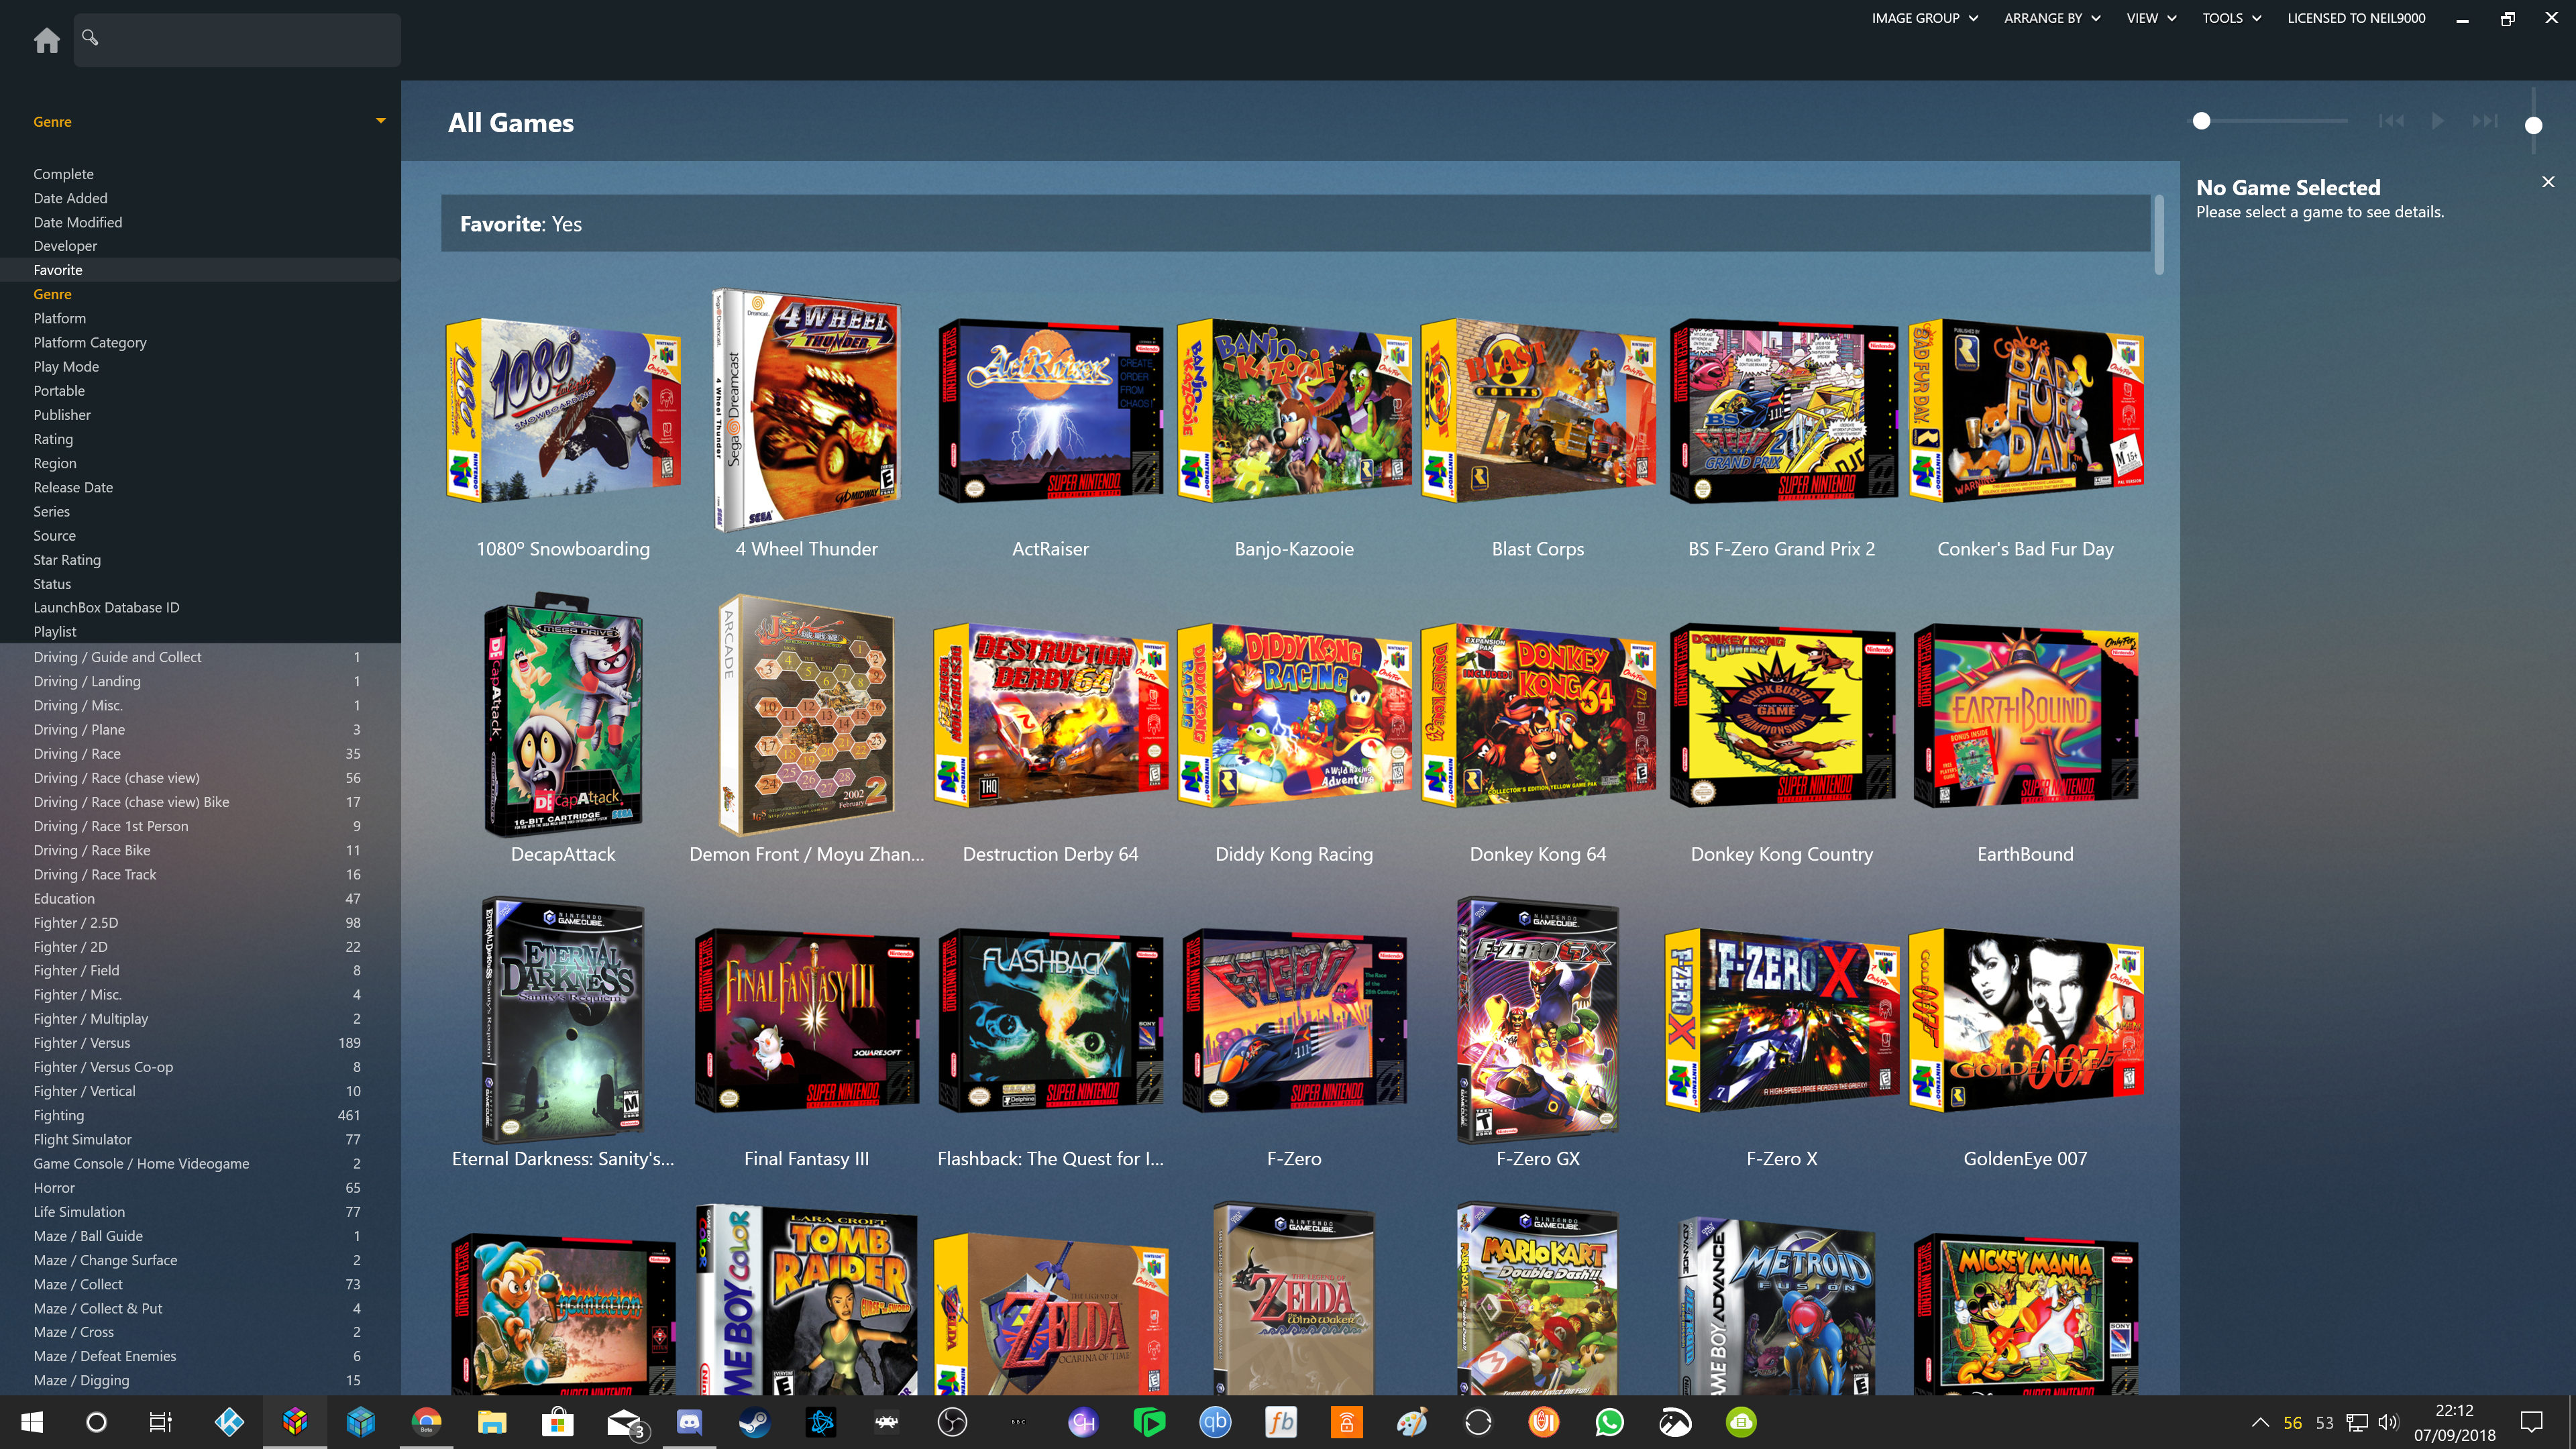Open the Image Group menu
2576x1449 pixels.
[x=1924, y=18]
